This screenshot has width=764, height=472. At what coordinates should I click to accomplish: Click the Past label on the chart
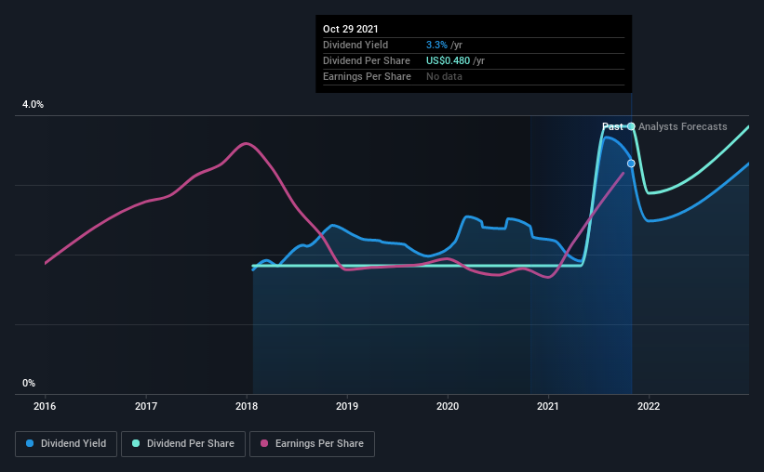(x=612, y=126)
